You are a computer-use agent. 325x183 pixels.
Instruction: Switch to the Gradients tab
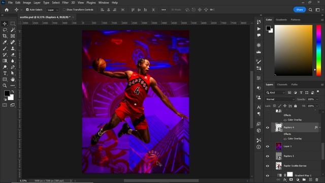[281, 20]
